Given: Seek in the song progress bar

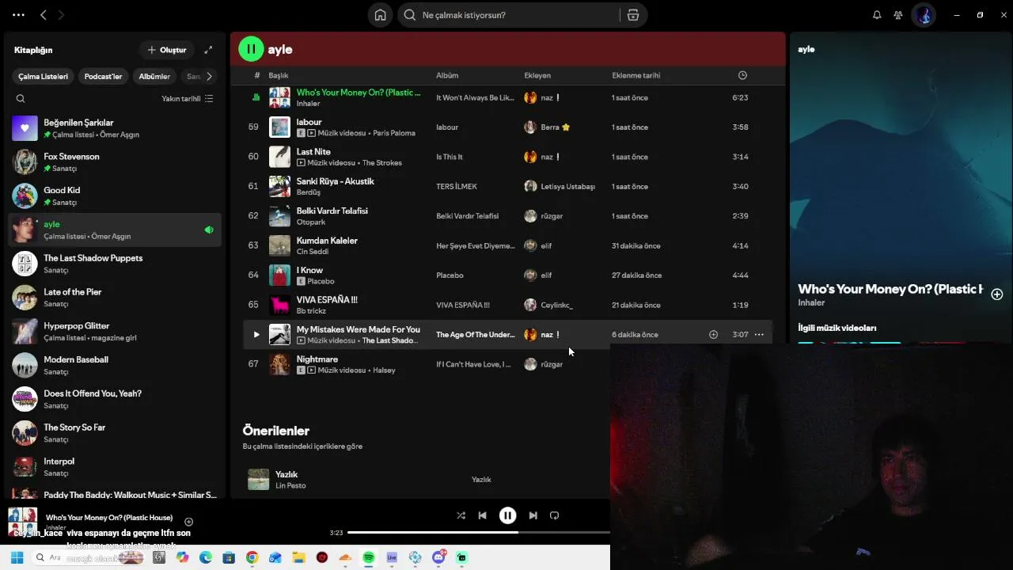Looking at the screenshot, I should (479, 533).
